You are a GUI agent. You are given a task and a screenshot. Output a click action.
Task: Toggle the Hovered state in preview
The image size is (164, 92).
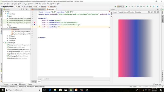(126, 12)
